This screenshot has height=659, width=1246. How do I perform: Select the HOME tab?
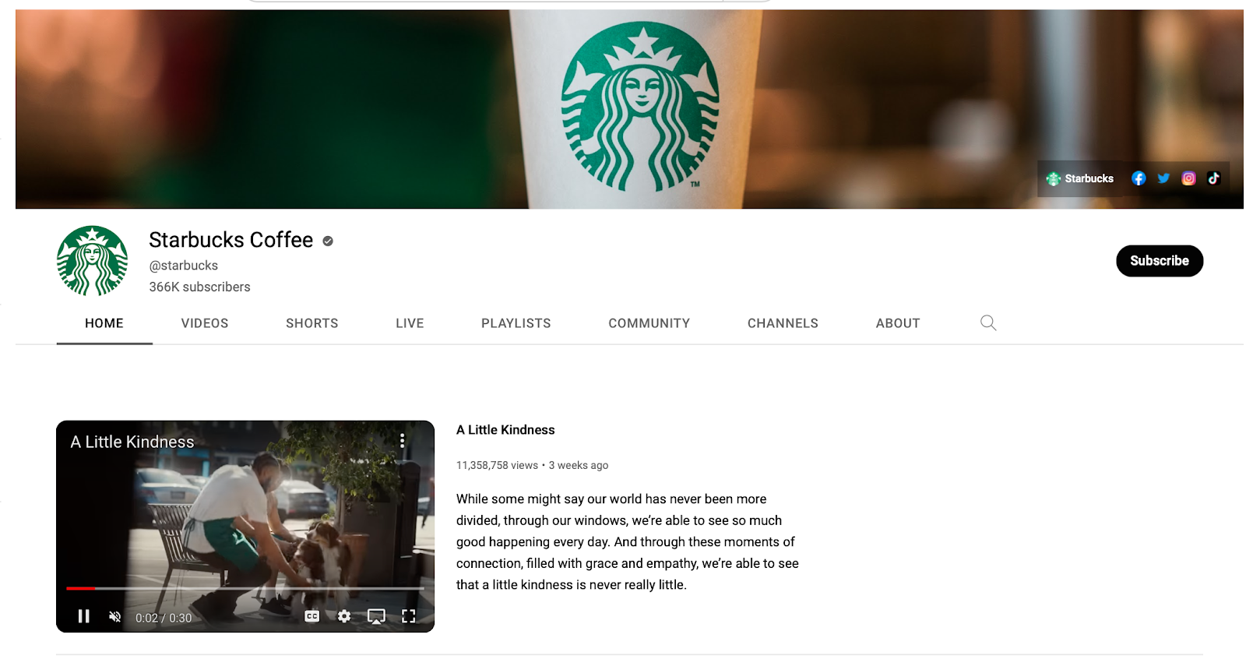pyautogui.click(x=104, y=323)
